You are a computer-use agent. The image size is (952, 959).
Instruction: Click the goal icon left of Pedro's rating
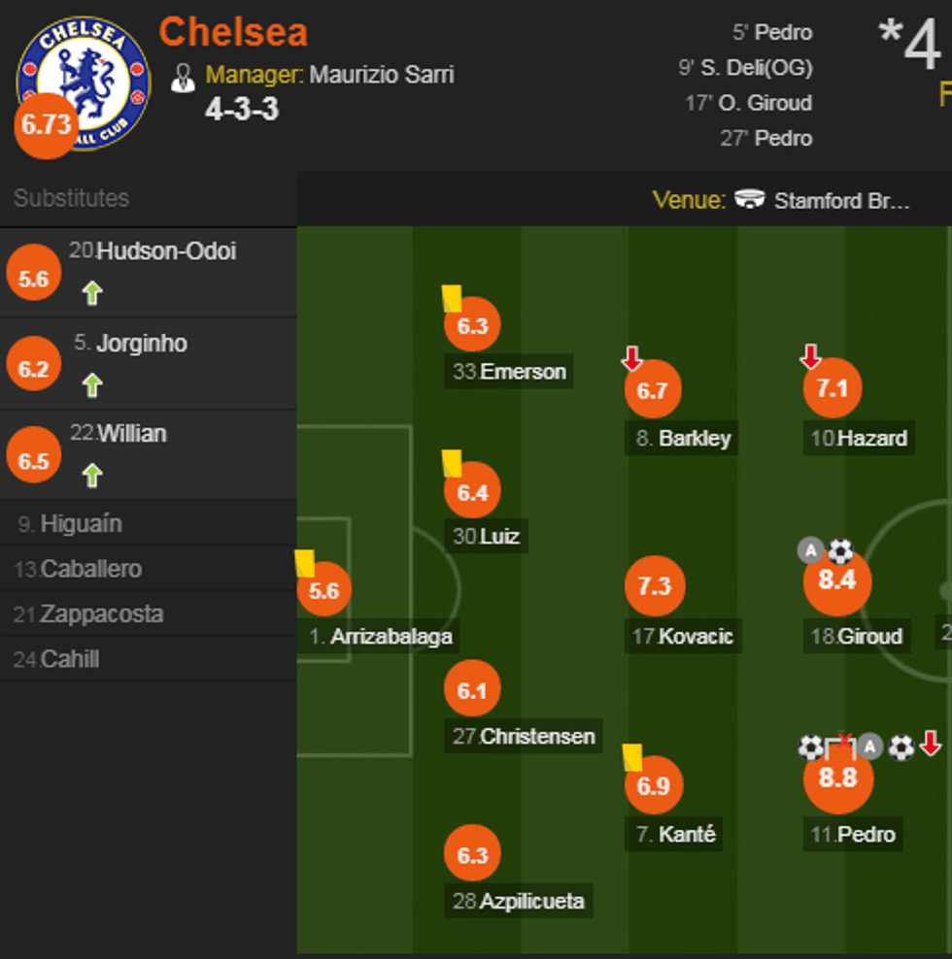point(811,747)
